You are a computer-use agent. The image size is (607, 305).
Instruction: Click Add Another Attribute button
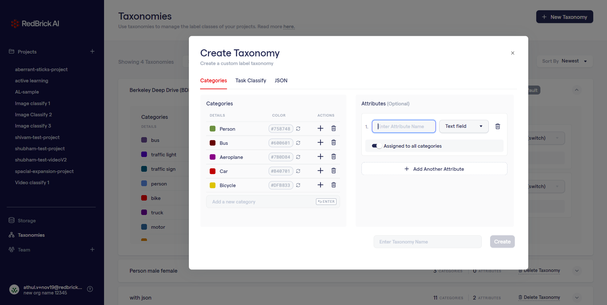coord(434,169)
